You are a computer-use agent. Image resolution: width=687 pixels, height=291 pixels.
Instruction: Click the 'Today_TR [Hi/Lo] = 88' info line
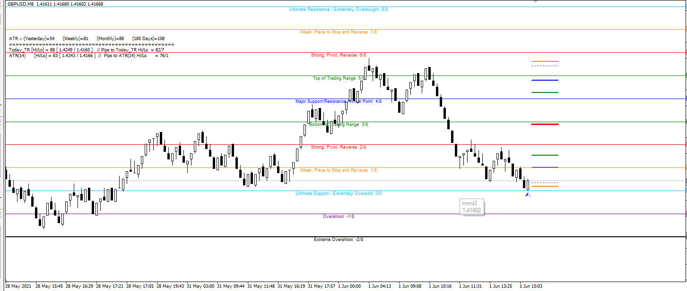pyautogui.click(x=87, y=50)
